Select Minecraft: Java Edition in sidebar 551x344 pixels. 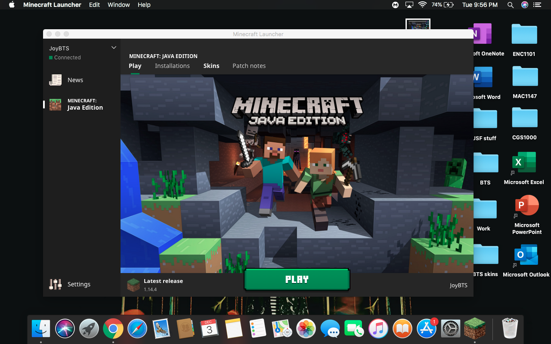point(82,104)
